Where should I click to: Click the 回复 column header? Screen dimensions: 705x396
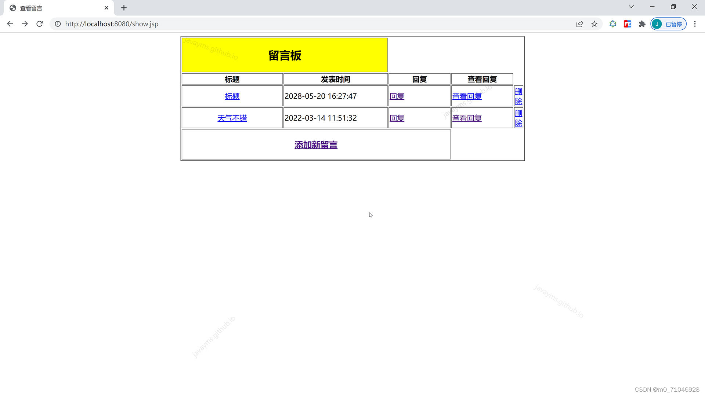coord(419,79)
